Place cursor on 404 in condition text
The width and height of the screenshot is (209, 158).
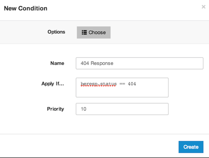click(x=132, y=84)
